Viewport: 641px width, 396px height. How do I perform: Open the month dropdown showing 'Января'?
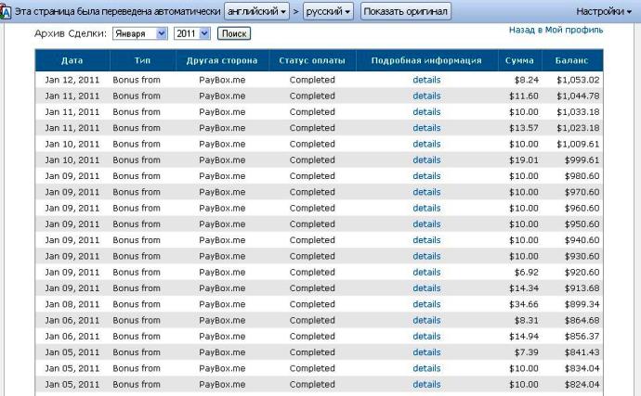click(140, 33)
